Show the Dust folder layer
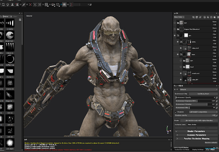The image size is (219, 152). [181, 67]
